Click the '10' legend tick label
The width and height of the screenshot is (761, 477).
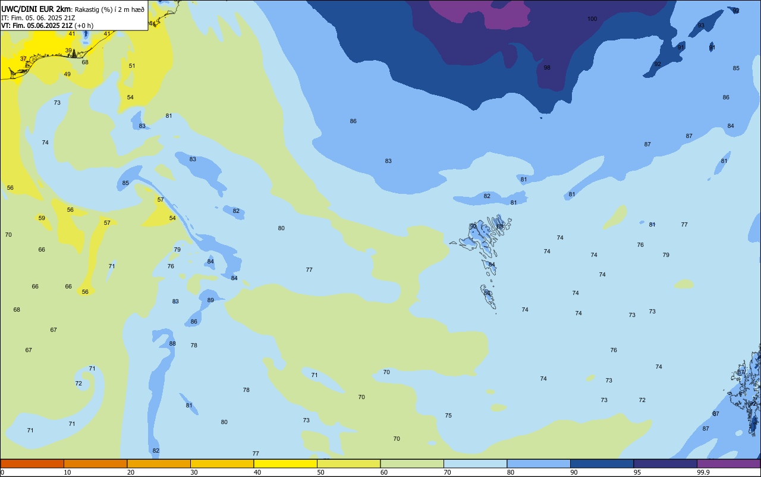click(67, 472)
